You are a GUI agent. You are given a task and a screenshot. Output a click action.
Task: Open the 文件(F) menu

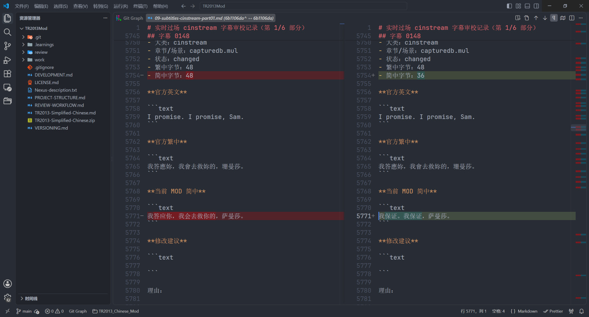[x=22, y=6]
